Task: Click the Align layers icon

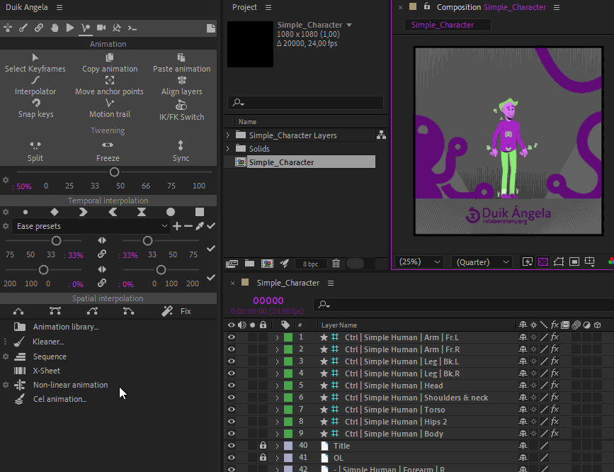Action: coord(181,81)
